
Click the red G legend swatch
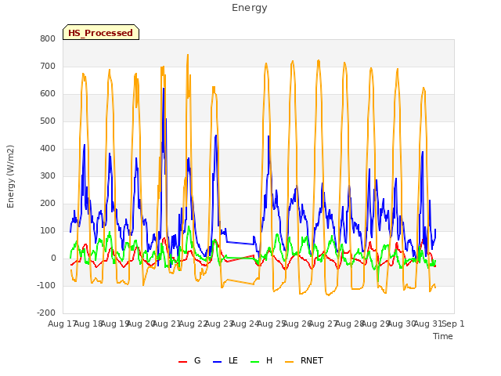pyautogui.click(x=182, y=362)
